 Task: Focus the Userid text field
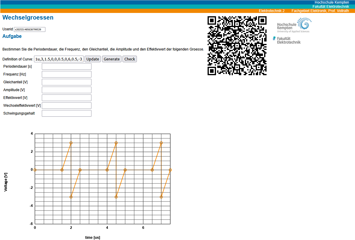(29, 29)
